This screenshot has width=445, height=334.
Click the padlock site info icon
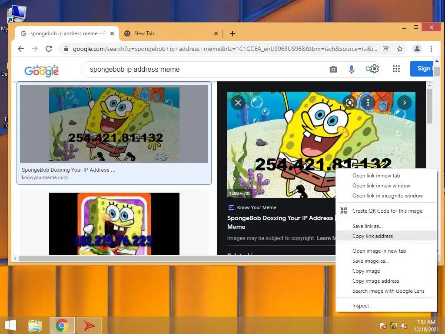(66, 49)
